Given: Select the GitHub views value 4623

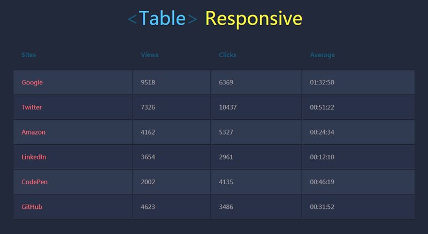Looking at the screenshot, I should [148, 207].
